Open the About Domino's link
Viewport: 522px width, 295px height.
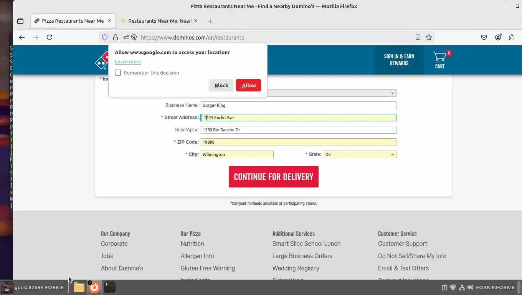122,268
